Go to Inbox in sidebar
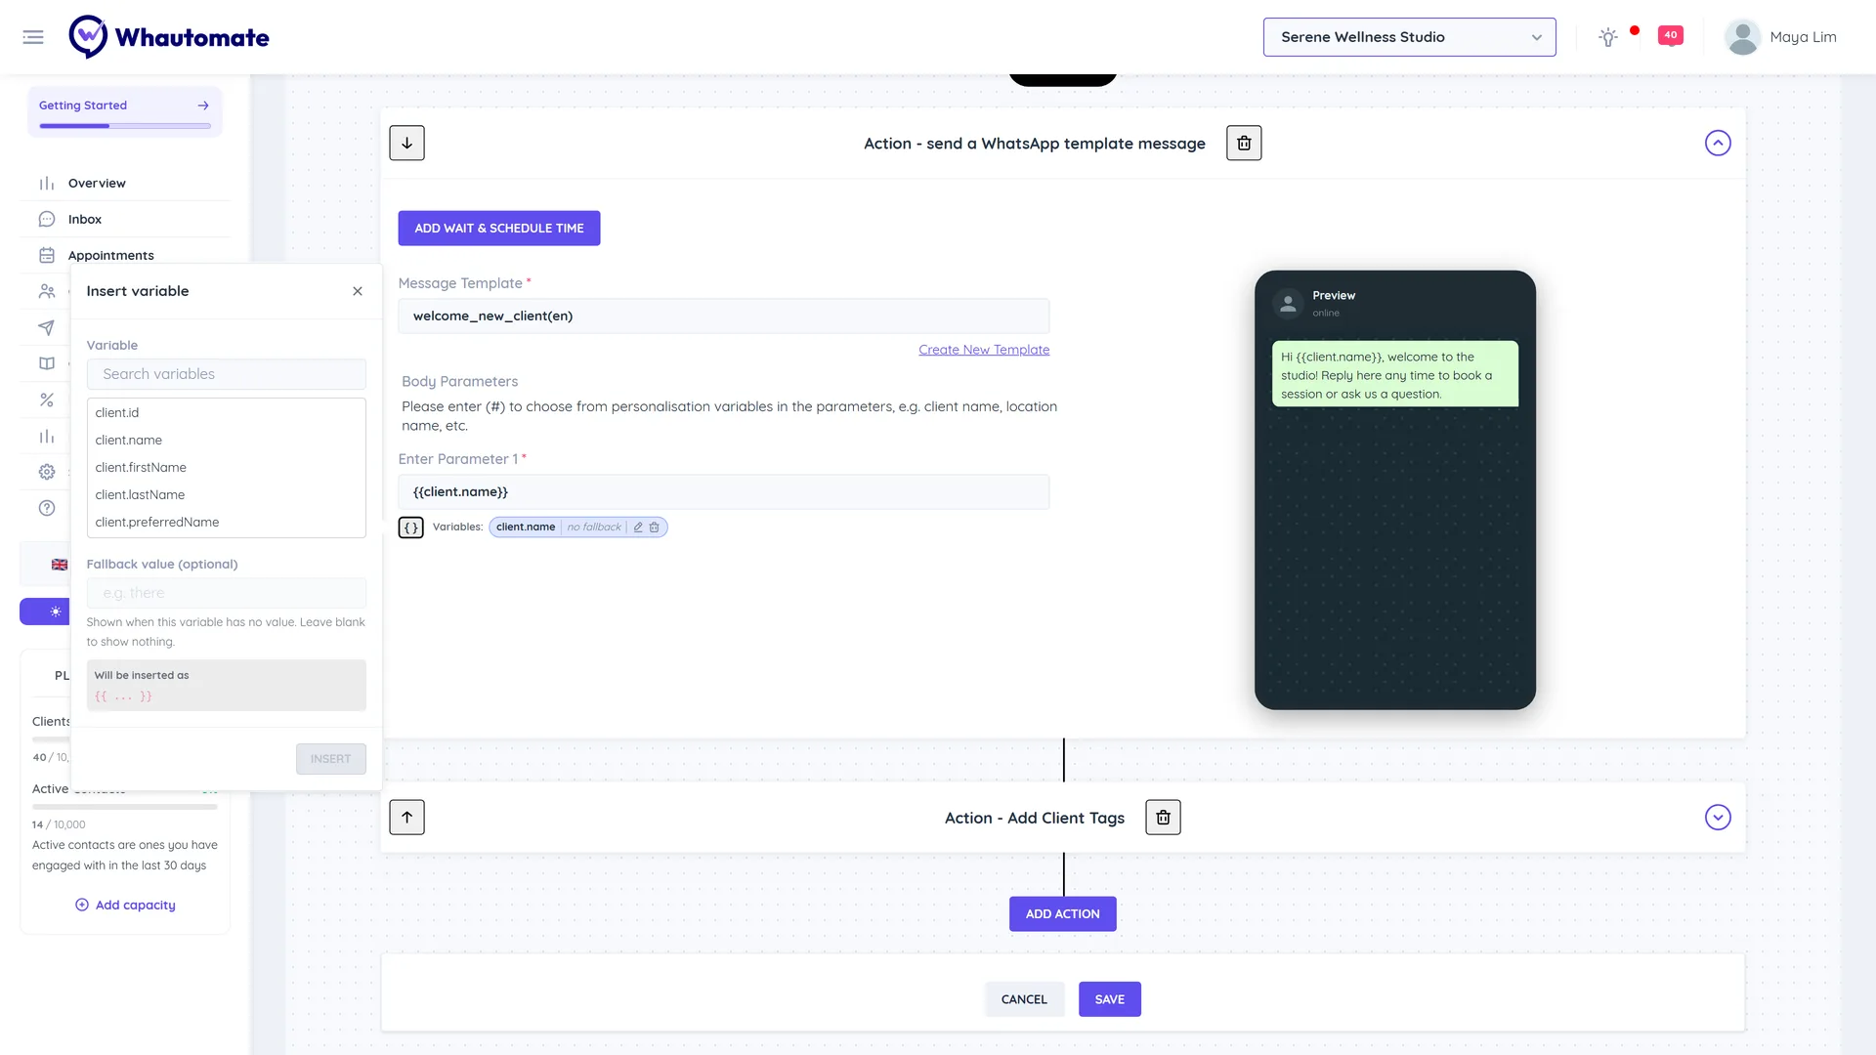The height and width of the screenshot is (1055, 1876). (85, 219)
